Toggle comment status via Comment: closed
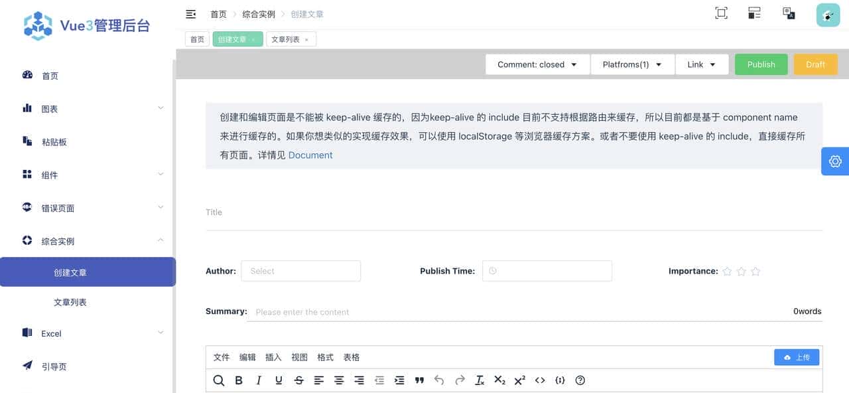Viewport: 849px width, 393px height. pos(537,64)
